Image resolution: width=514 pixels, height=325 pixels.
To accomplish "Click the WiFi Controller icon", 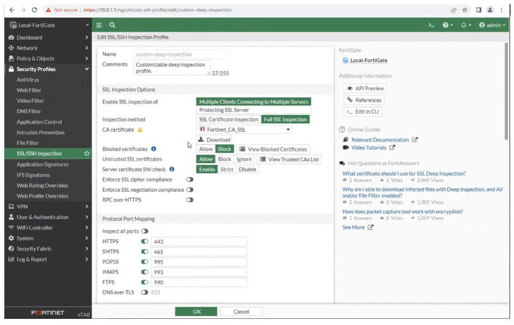I will pos(11,227).
